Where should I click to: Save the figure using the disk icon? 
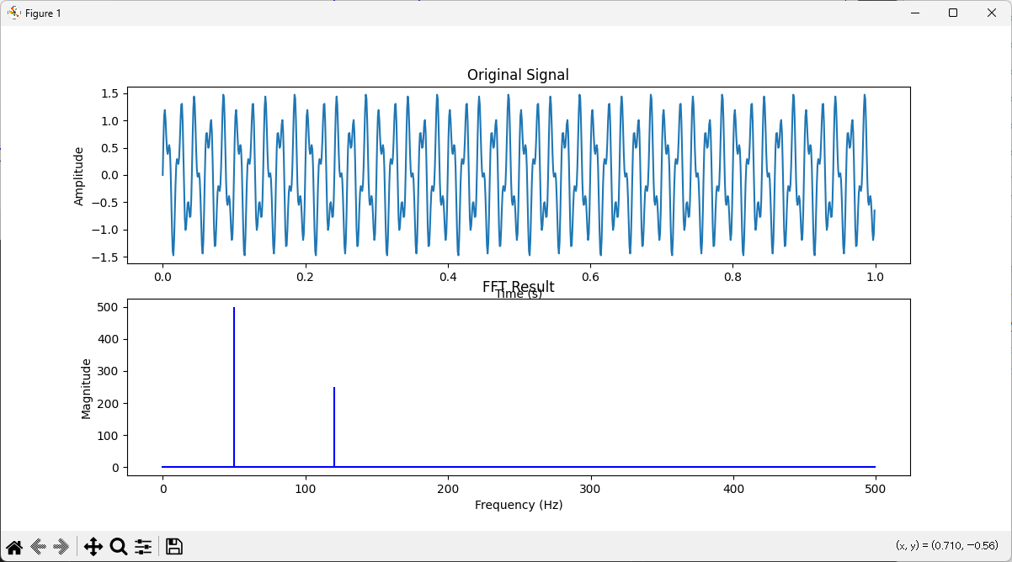click(x=173, y=546)
